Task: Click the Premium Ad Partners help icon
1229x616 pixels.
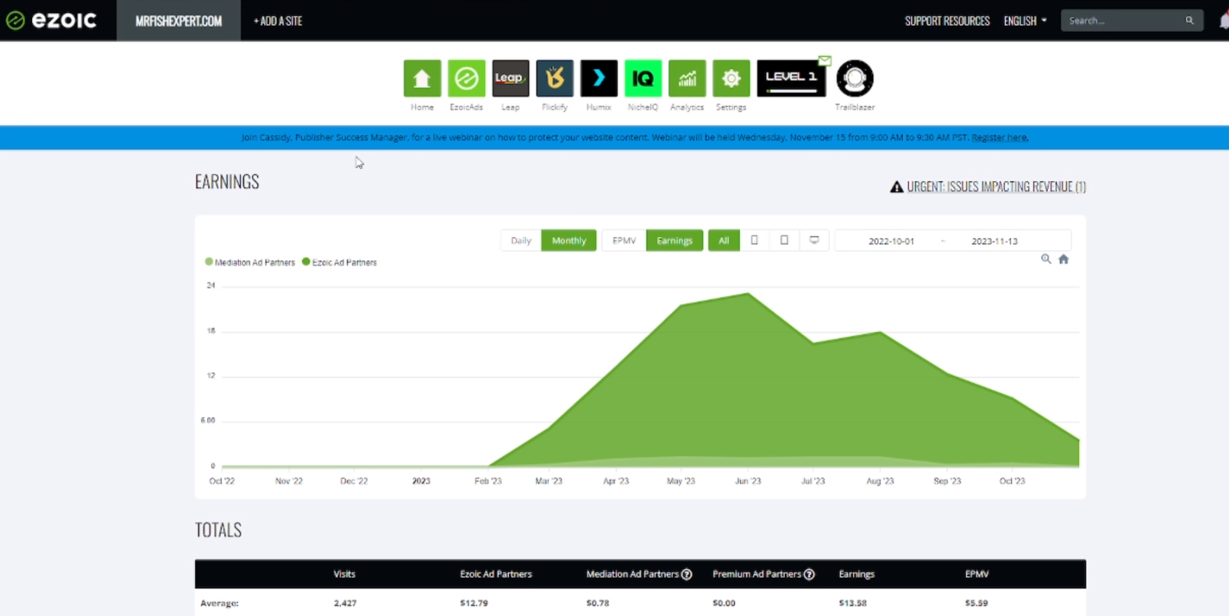Action: pyautogui.click(x=809, y=574)
